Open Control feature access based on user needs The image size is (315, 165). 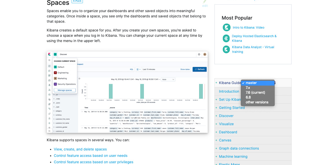coord(91,156)
